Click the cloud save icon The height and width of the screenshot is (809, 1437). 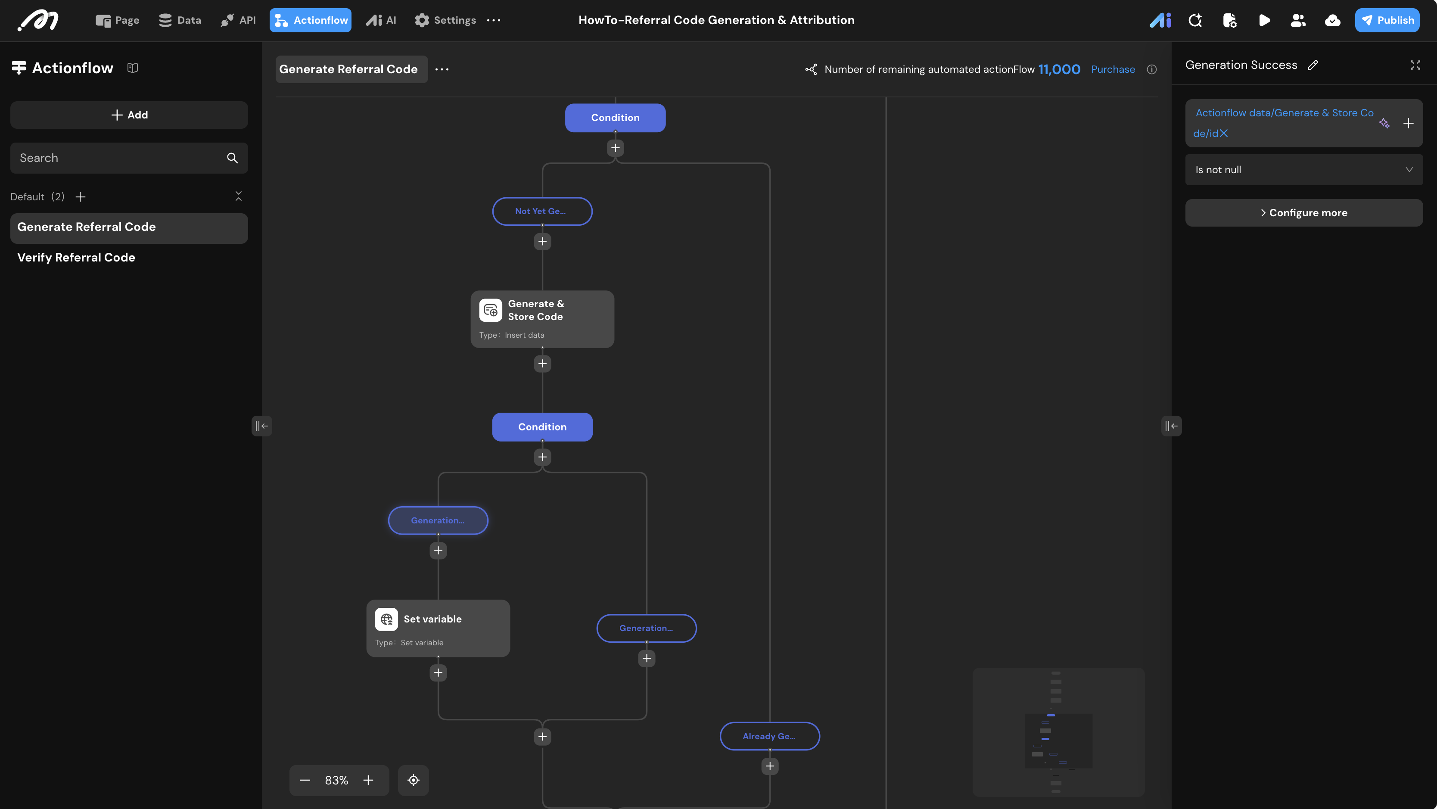point(1333,21)
